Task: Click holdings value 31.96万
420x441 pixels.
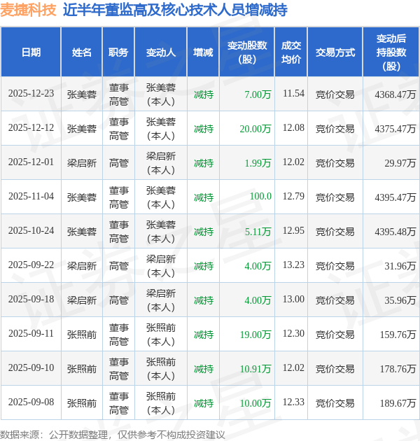Action: pyautogui.click(x=400, y=266)
